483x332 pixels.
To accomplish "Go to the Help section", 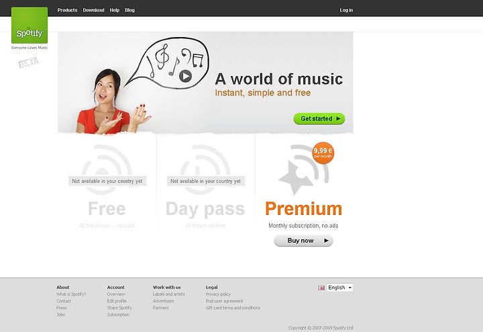I will coord(115,10).
